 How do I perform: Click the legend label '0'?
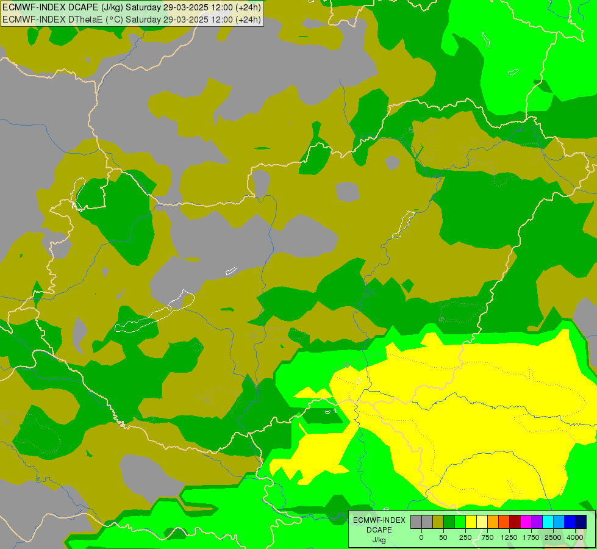(x=421, y=537)
